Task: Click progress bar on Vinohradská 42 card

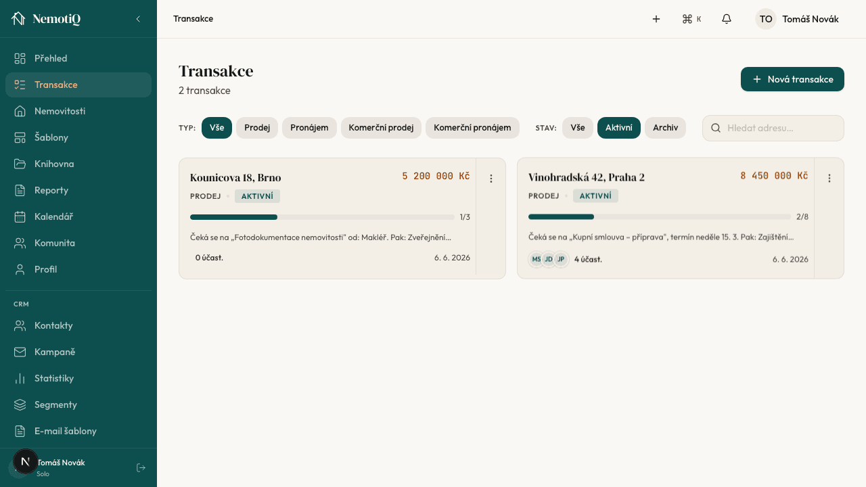Action: click(x=660, y=217)
